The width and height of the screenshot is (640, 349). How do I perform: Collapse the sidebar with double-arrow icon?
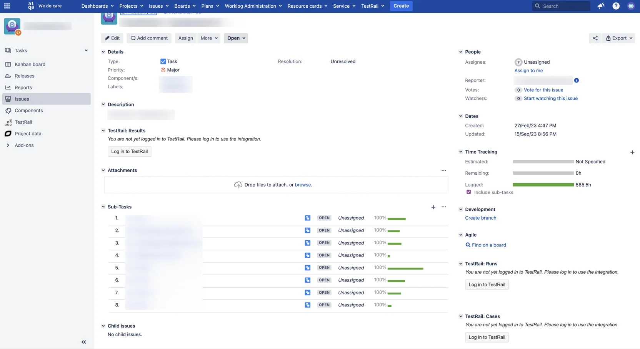coord(83,342)
